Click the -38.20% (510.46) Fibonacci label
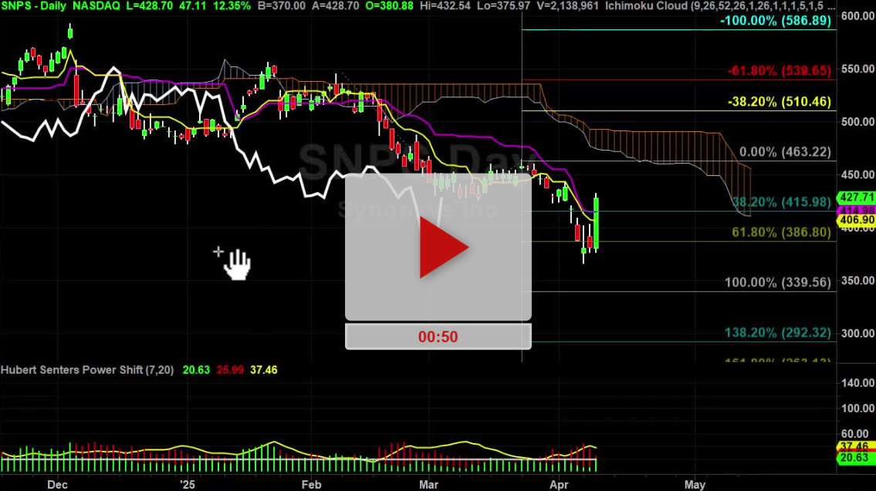Image resolution: width=876 pixels, height=491 pixels. tap(780, 102)
